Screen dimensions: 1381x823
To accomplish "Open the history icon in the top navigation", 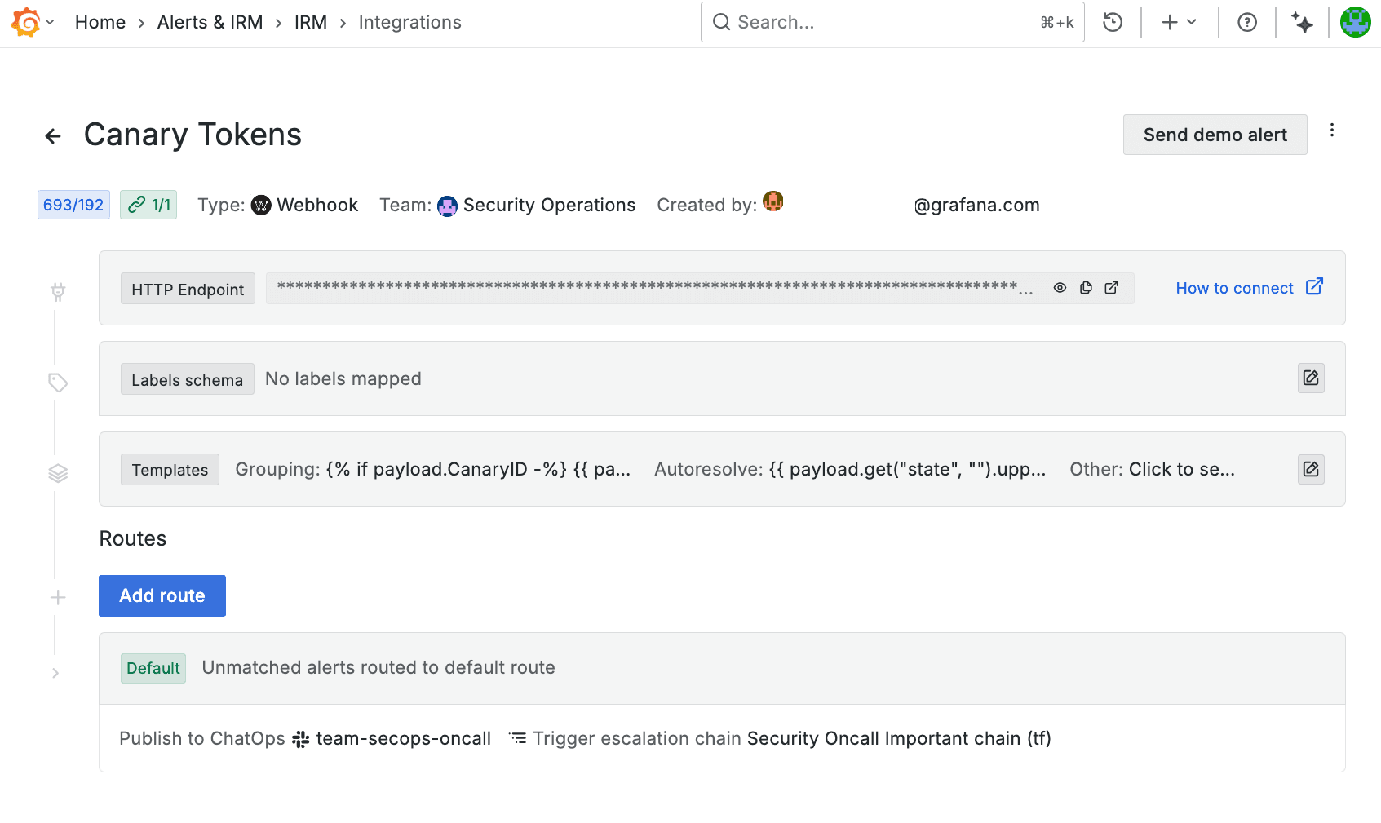I will click(x=1112, y=22).
